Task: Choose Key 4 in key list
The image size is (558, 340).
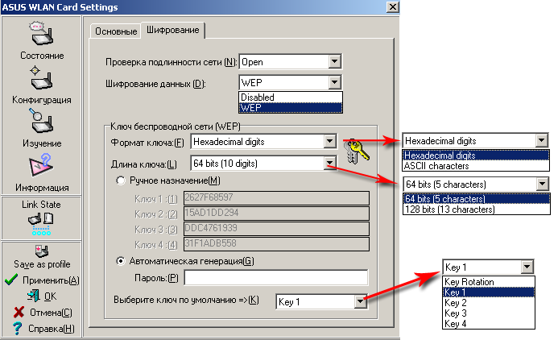Action: click(x=489, y=324)
